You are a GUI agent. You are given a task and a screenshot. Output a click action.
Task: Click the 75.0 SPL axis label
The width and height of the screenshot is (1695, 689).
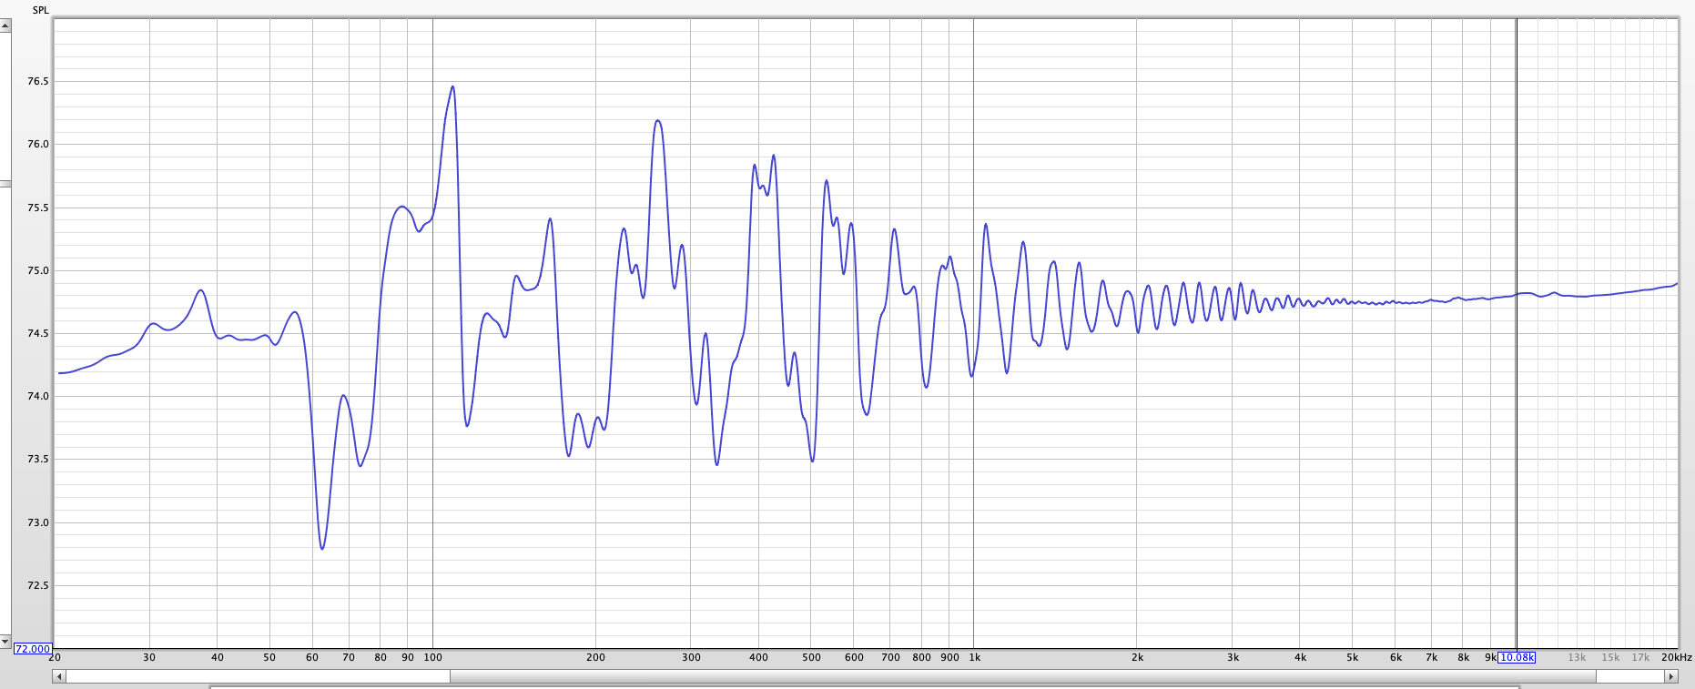[x=38, y=270]
